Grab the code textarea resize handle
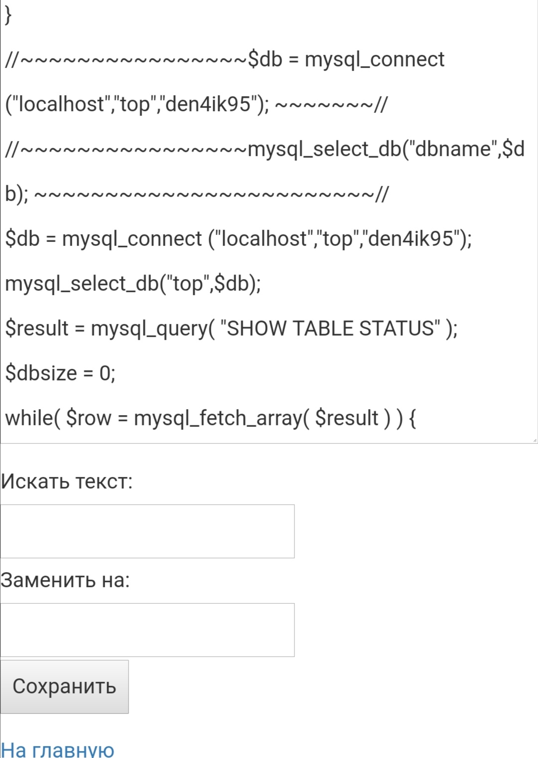 [x=535, y=440]
